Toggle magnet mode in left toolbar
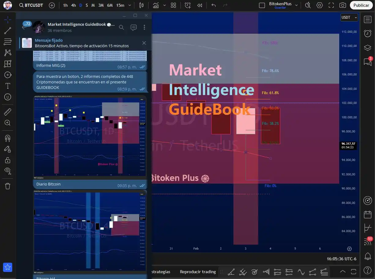 point(8,138)
